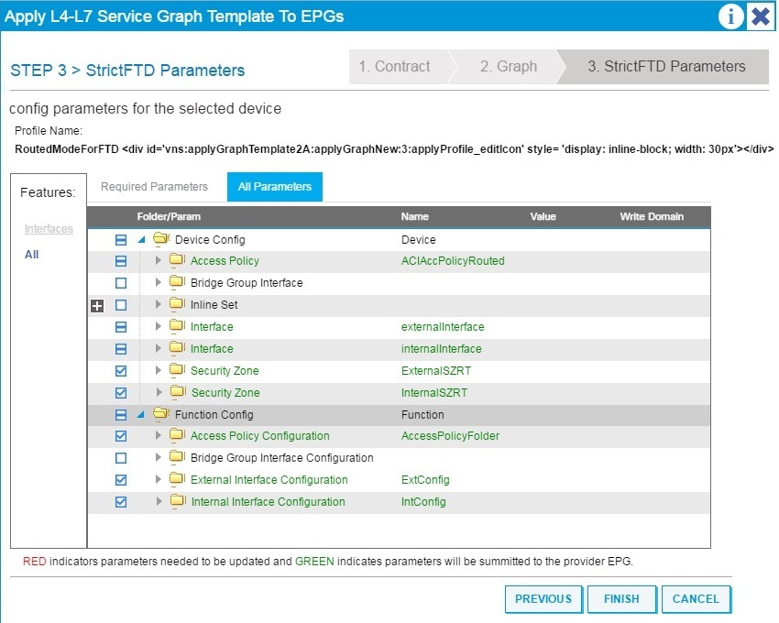Click the plus icon beside Inline Set
The height and width of the screenshot is (623, 779).
[97, 305]
